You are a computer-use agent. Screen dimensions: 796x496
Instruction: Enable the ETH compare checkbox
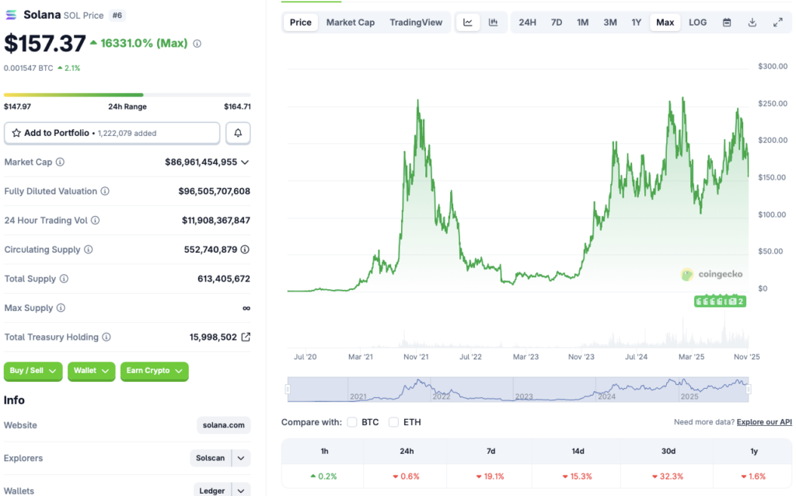coord(393,422)
